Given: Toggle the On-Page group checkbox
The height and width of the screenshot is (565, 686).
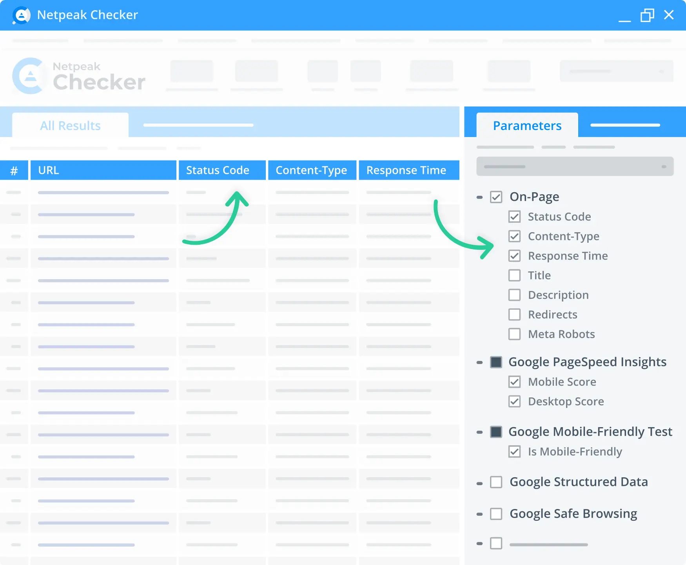Looking at the screenshot, I should coord(496,197).
